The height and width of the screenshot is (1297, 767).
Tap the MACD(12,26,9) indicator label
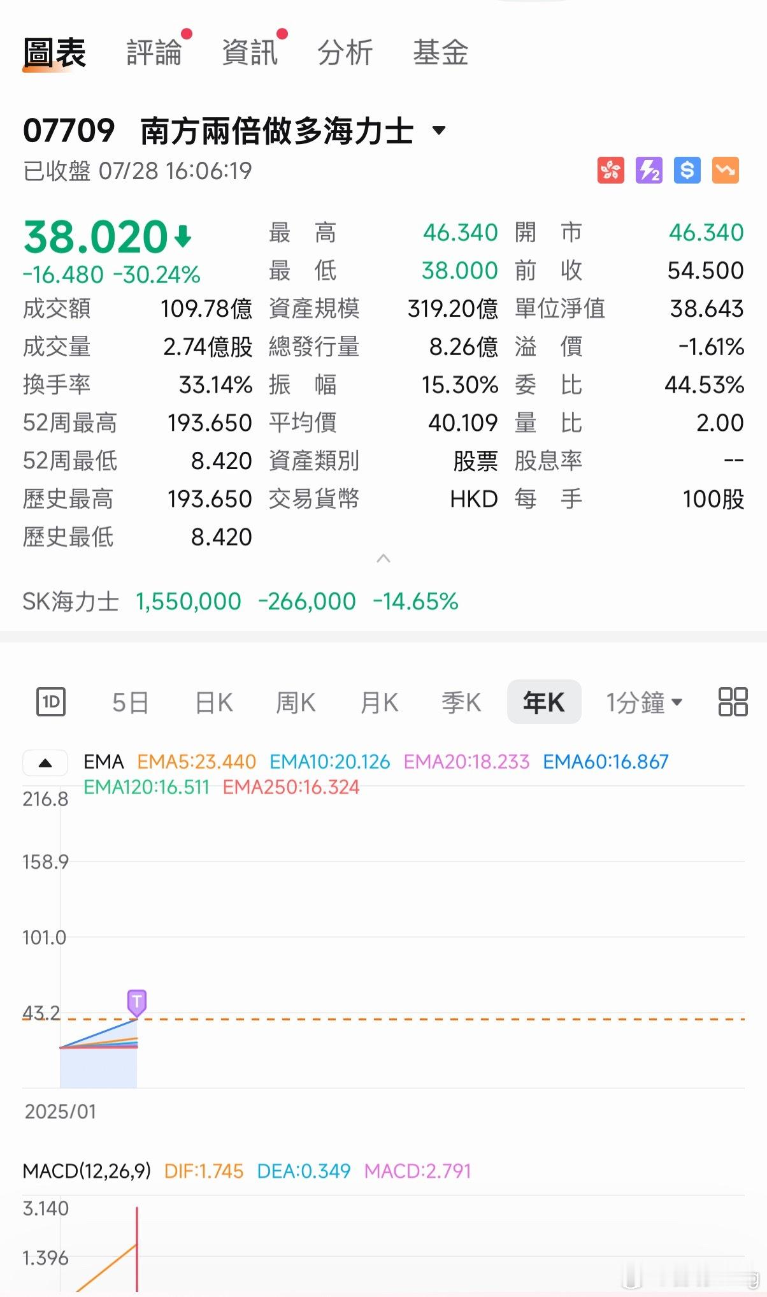tap(87, 1171)
